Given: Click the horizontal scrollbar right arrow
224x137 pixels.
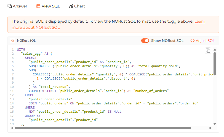Looking at the screenshot, I should pyautogui.click(x=210, y=128).
